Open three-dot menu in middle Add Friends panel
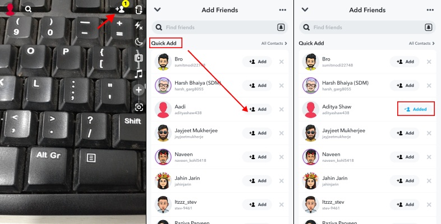The height and width of the screenshot is (224, 441). point(282,10)
